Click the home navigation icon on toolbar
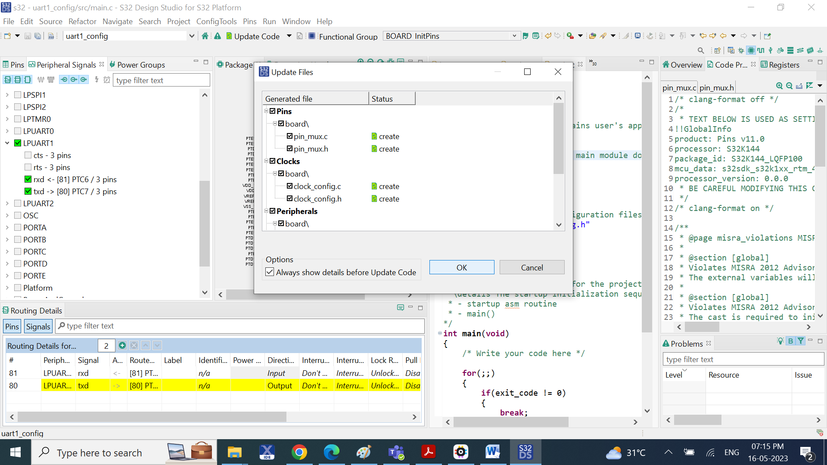Image resolution: width=827 pixels, height=465 pixels. tap(205, 36)
